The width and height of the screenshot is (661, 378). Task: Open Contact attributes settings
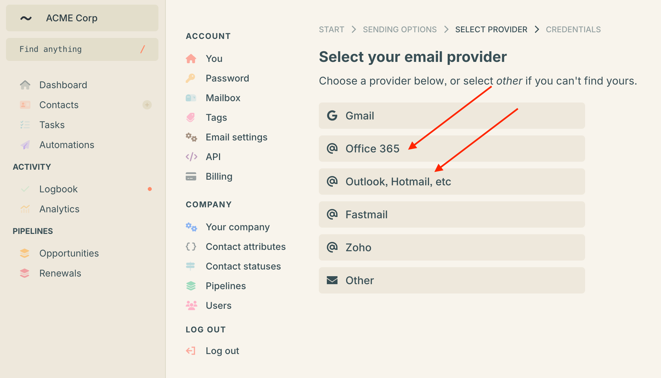(x=245, y=247)
